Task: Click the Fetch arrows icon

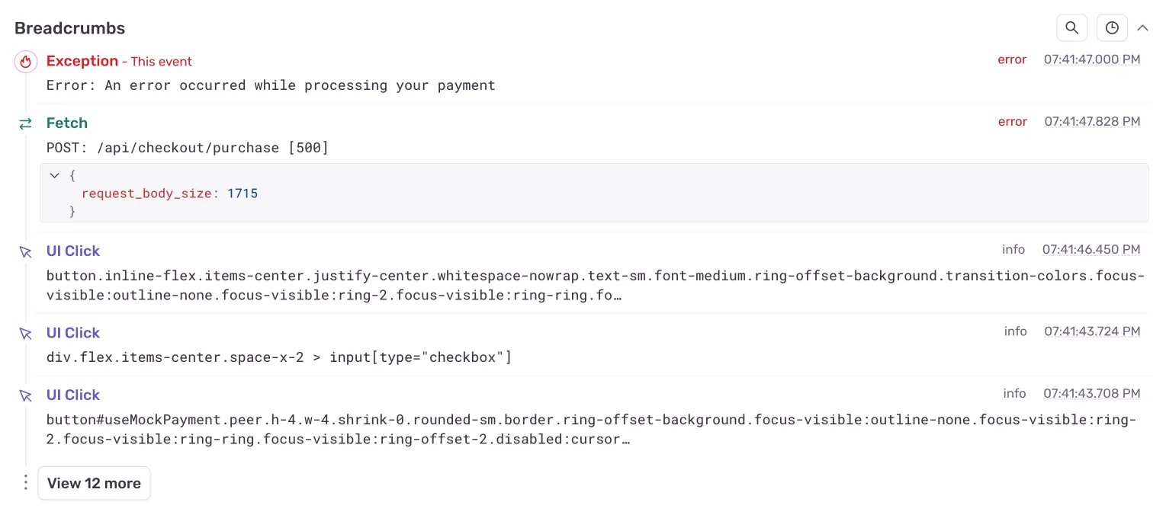Action: pos(26,123)
